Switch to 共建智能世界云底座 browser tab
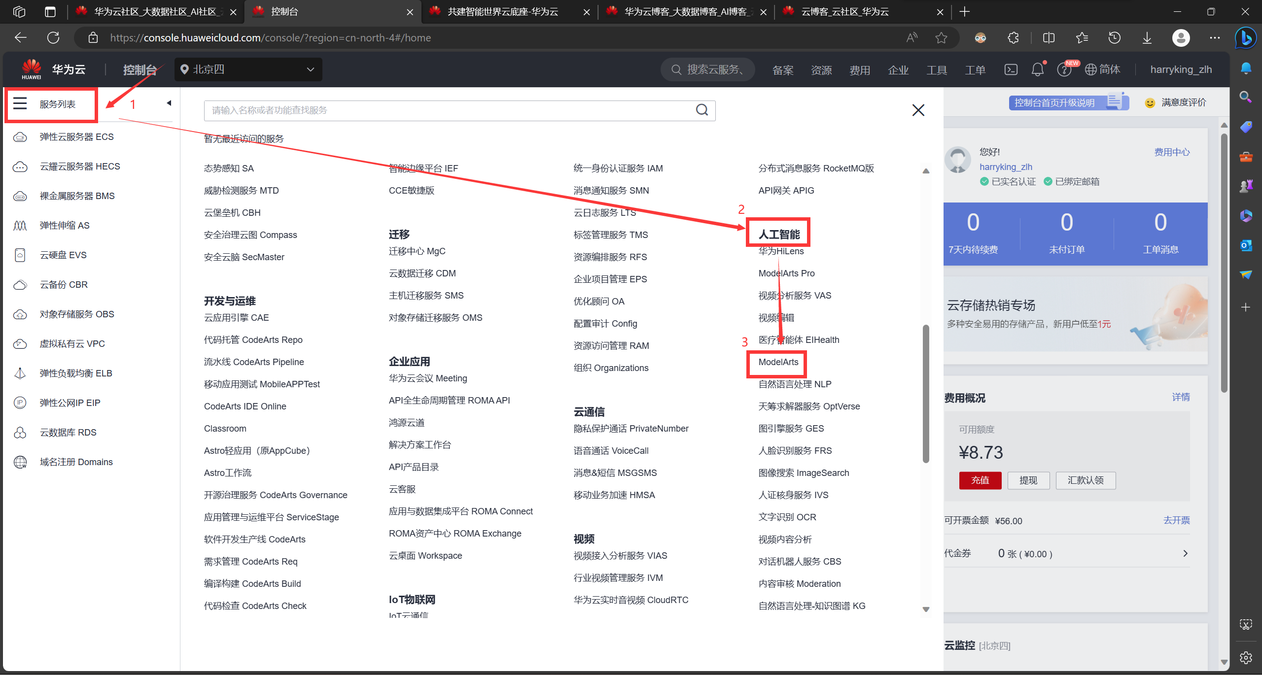This screenshot has height=675, width=1262. click(x=503, y=12)
